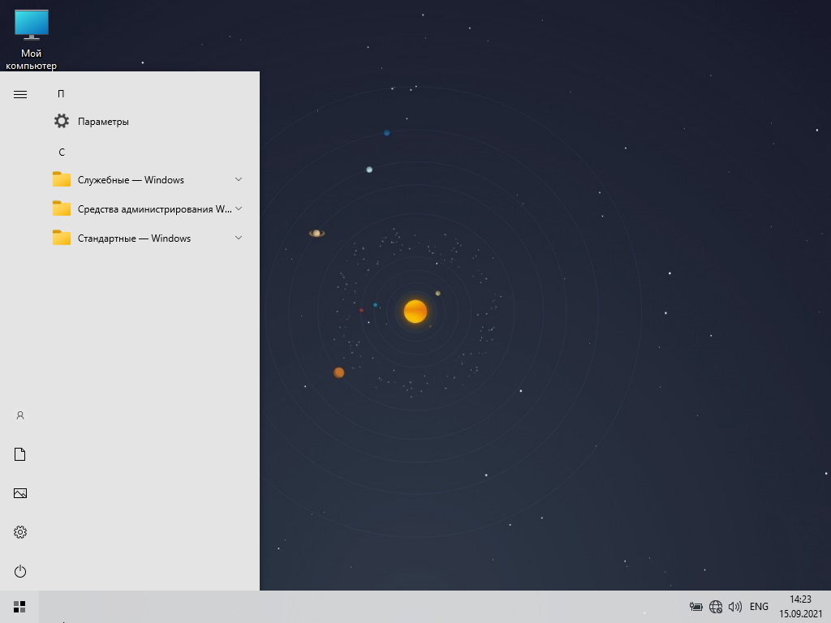Click the network globe tray icon
The image size is (831, 623).
click(x=716, y=606)
